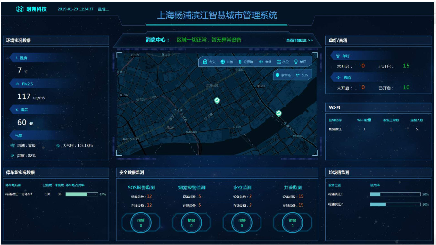
Task: Select the SOS filter icon on the map
Action: 298,75
